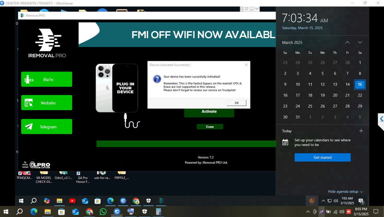Select the MI MODEL CHECK GS... desktop folder
This screenshot has height=217, width=384.
(44, 177)
